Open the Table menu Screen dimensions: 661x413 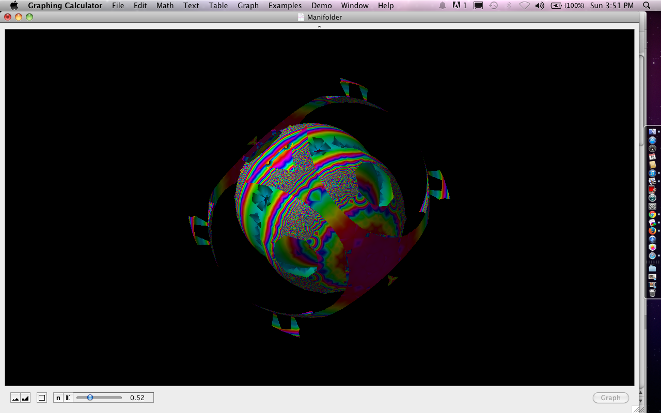218,5
